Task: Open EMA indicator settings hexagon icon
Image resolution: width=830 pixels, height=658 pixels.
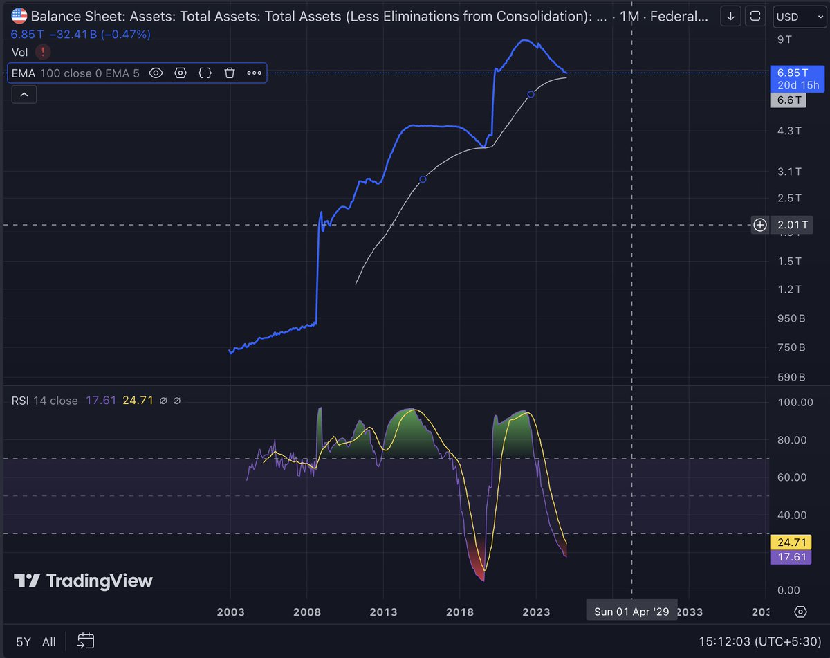Action: 181,73
